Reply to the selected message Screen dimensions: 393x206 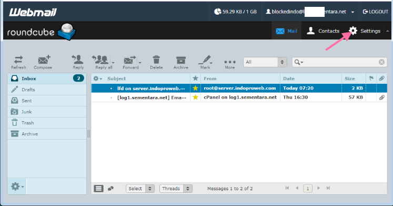point(78,62)
